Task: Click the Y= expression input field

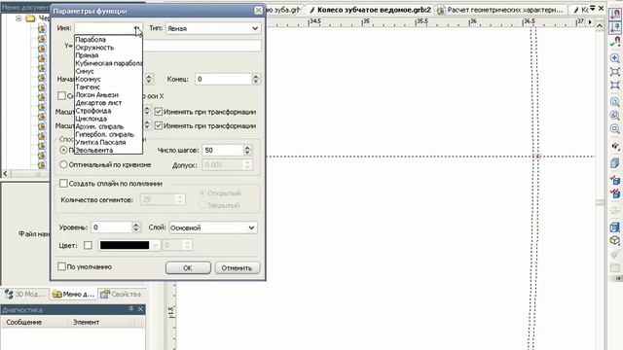Action: click(x=202, y=46)
